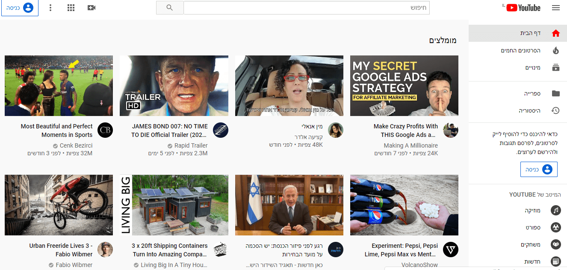Click Making A Millionaire channel name
This screenshot has height=270, width=567.
point(411,145)
